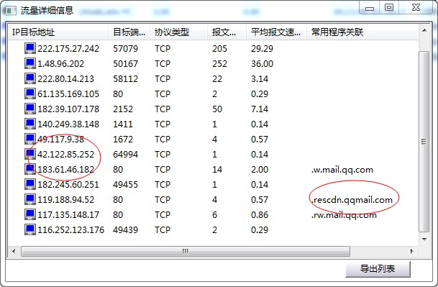Screen dimensions: 438x287
Task: Click the computer icon beside 61.135.169.105
Action: coord(30,94)
